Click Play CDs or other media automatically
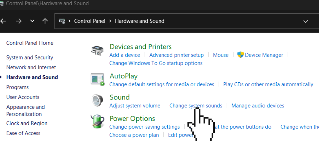The image size is (319, 141). click(x=268, y=84)
